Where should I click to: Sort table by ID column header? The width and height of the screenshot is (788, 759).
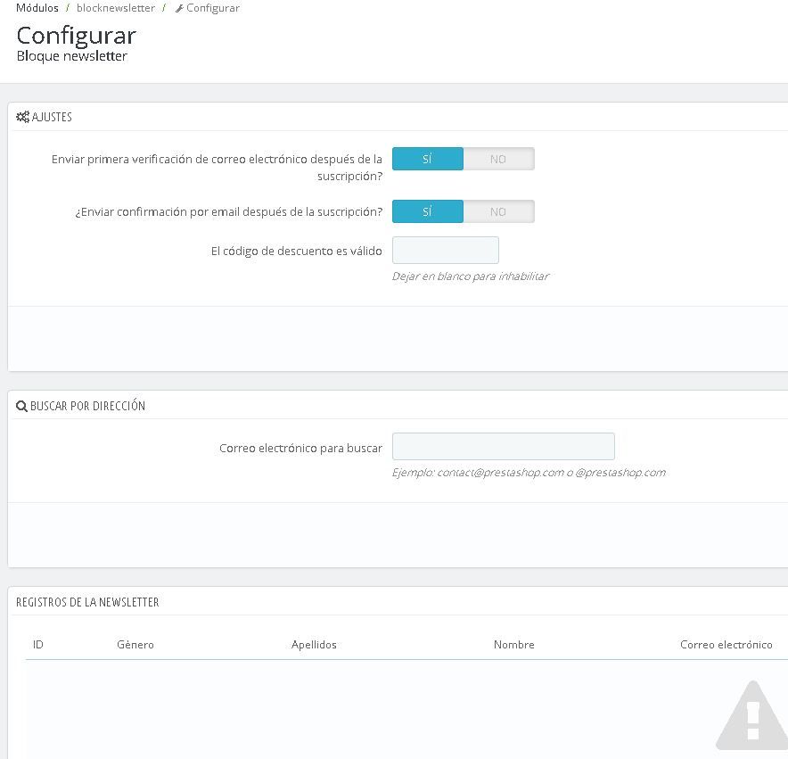click(38, 645)
